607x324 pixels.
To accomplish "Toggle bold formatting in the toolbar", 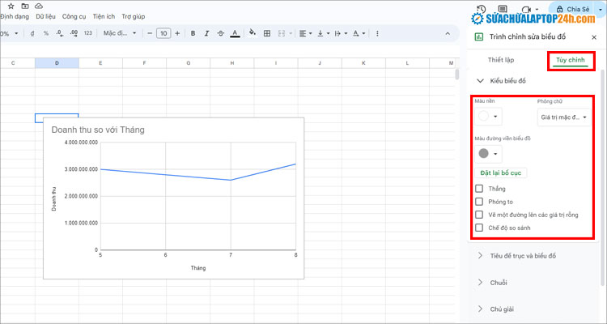I will [x=193, y=33].
